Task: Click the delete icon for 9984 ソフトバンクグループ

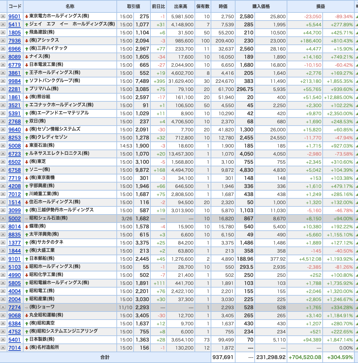Action: pos(3,81)
